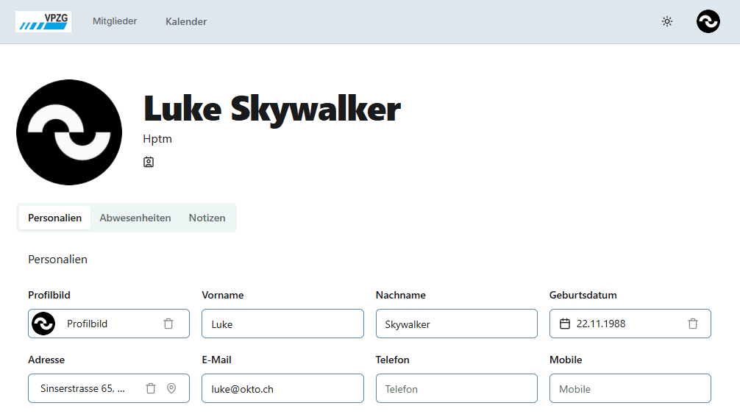Click Luke Skywalker's large profile picture
This screenshot has height=414, width=740.
(69, 132)
